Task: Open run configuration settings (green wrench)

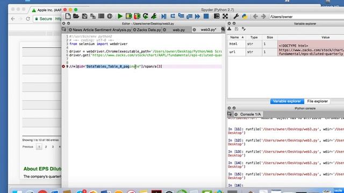Action: click(154, 16)
